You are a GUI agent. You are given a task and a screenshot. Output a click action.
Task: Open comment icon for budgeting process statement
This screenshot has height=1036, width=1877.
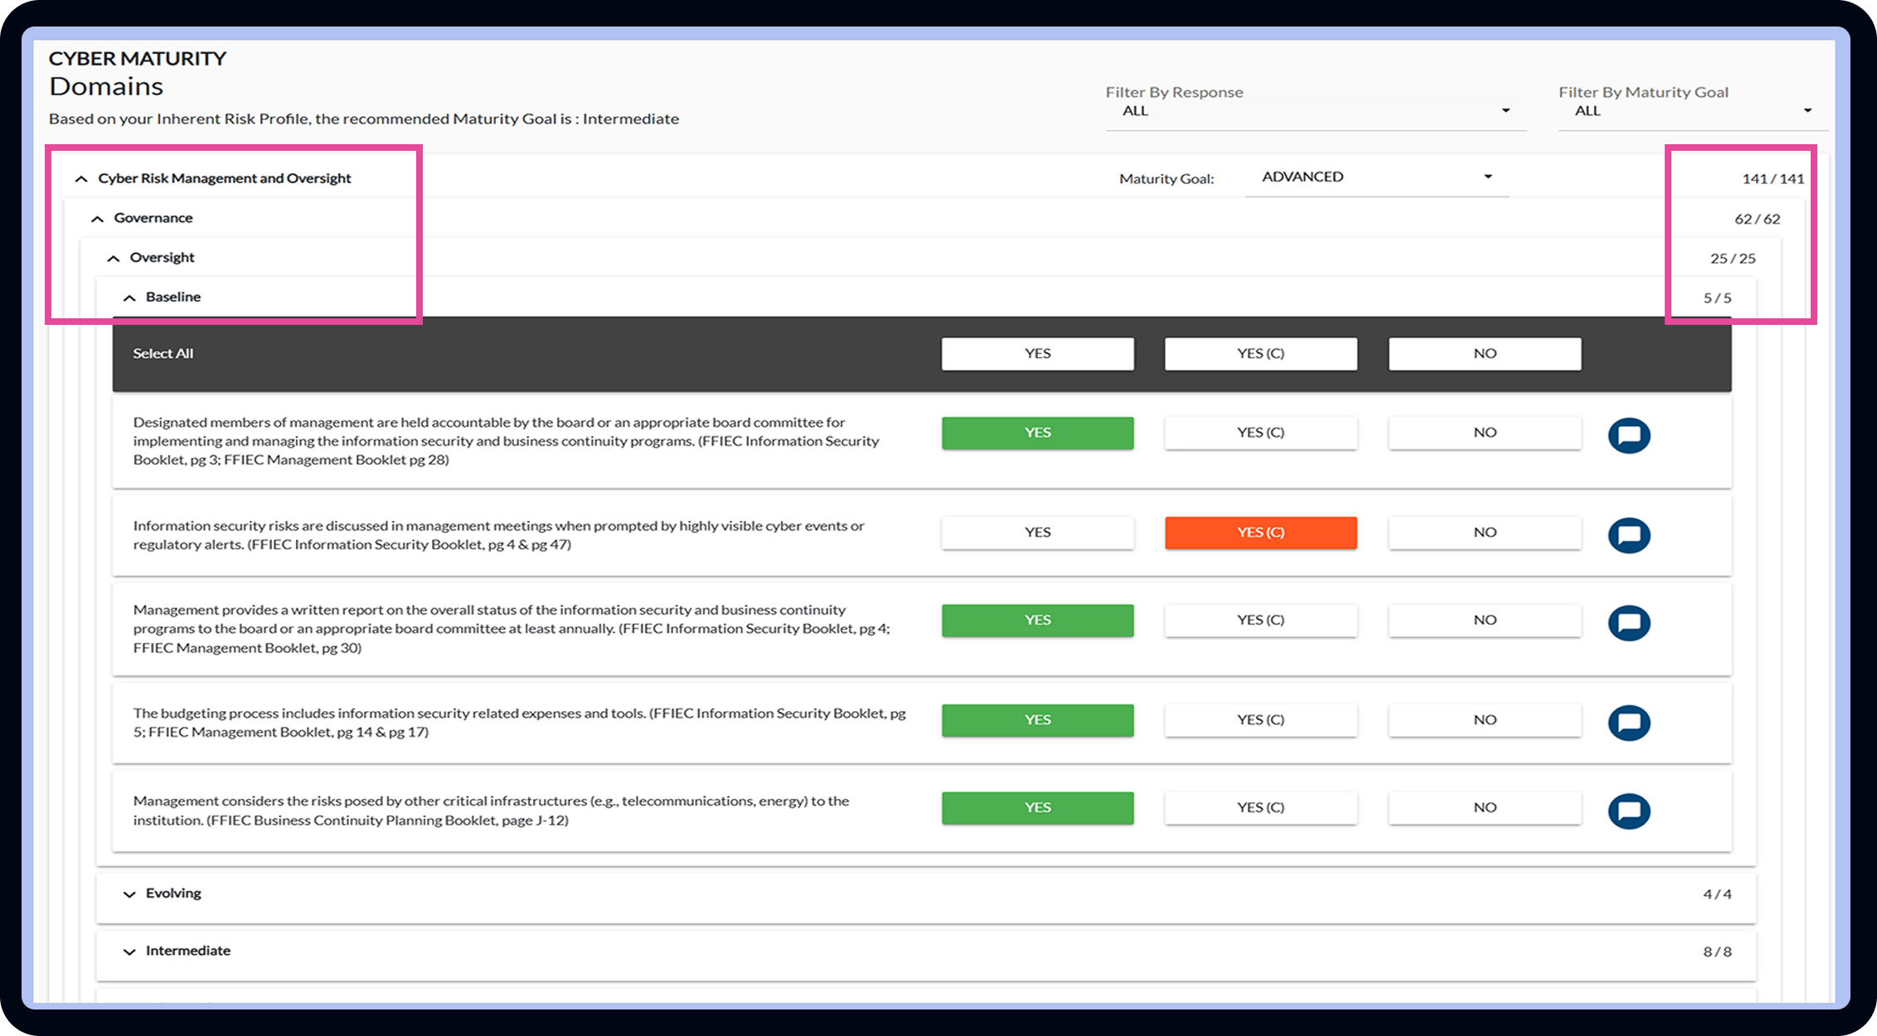point(1628,722)
